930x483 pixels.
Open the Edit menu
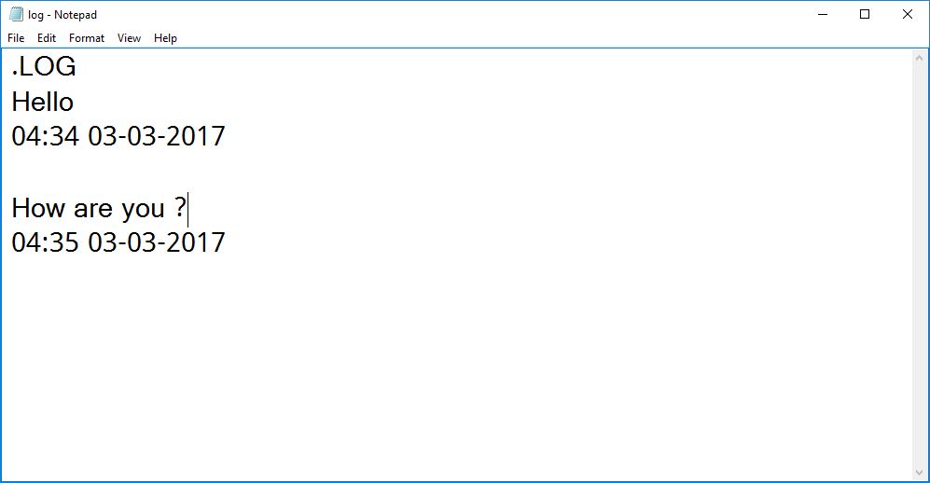click(47, 38)
